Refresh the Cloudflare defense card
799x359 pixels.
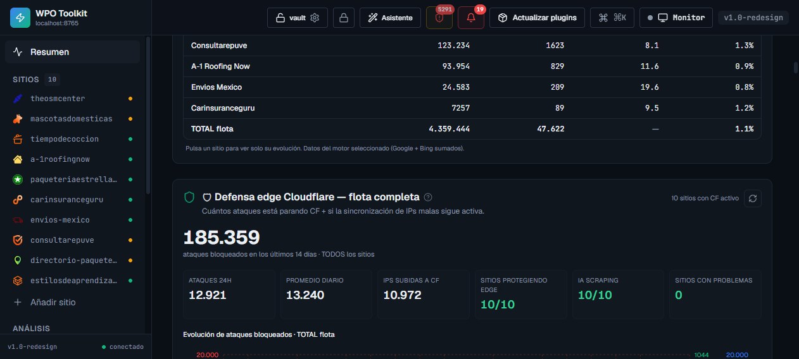pos(753,198)
